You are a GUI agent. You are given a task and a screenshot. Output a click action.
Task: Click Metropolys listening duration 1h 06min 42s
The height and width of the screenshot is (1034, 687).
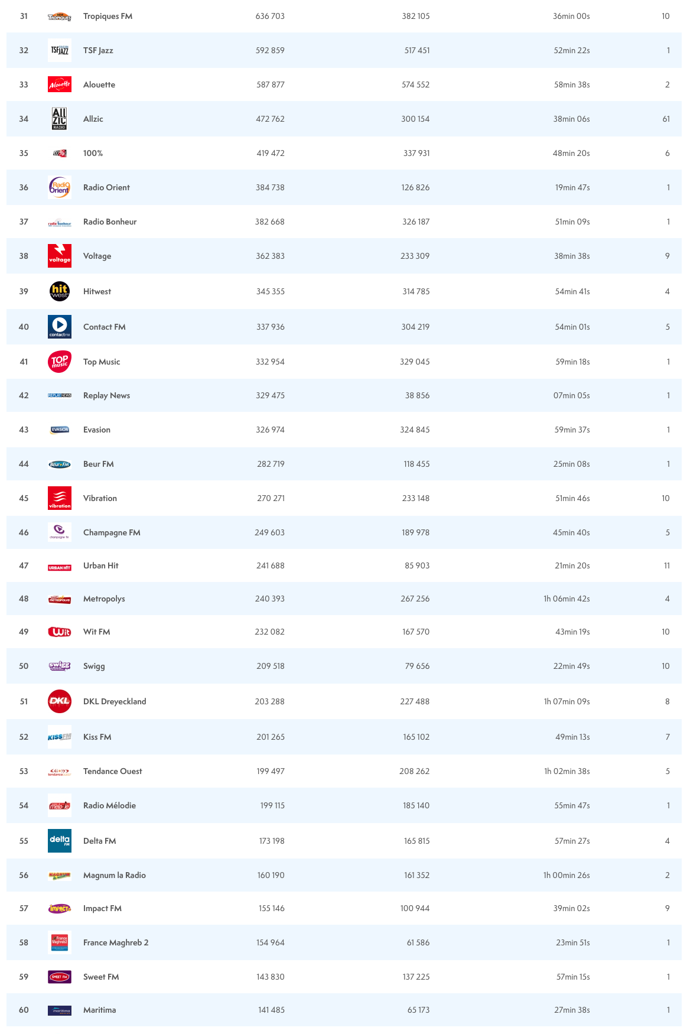pyautogui.click(x=566, y=599)
